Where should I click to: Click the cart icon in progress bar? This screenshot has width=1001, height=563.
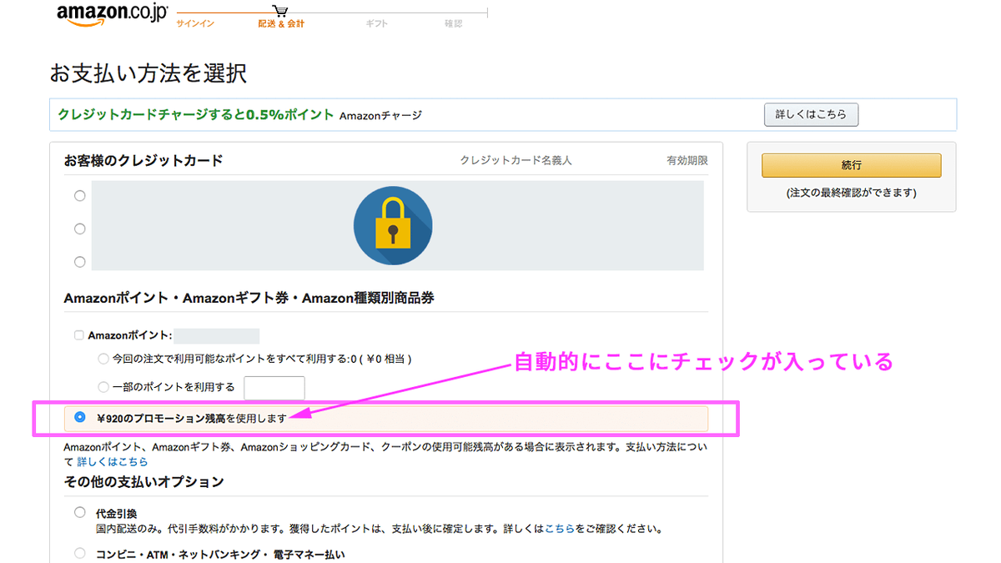click(280, 12)
